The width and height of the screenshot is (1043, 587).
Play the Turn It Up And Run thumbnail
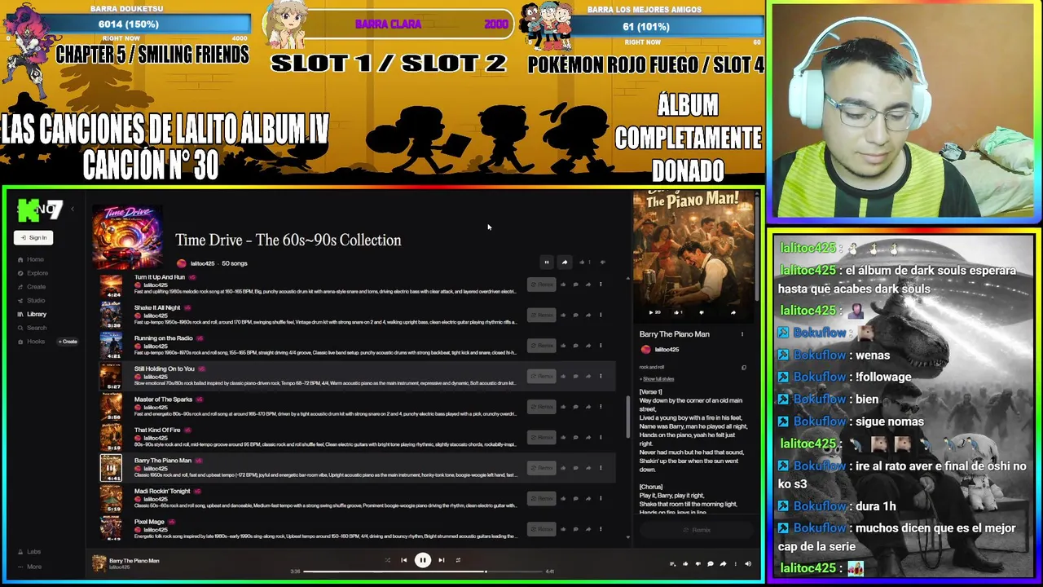click(x=111, y=285)
